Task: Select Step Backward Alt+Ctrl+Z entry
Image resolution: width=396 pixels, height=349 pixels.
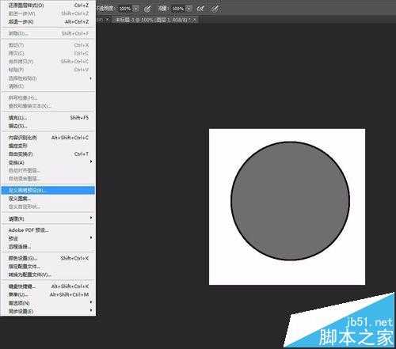Action: 48,21
